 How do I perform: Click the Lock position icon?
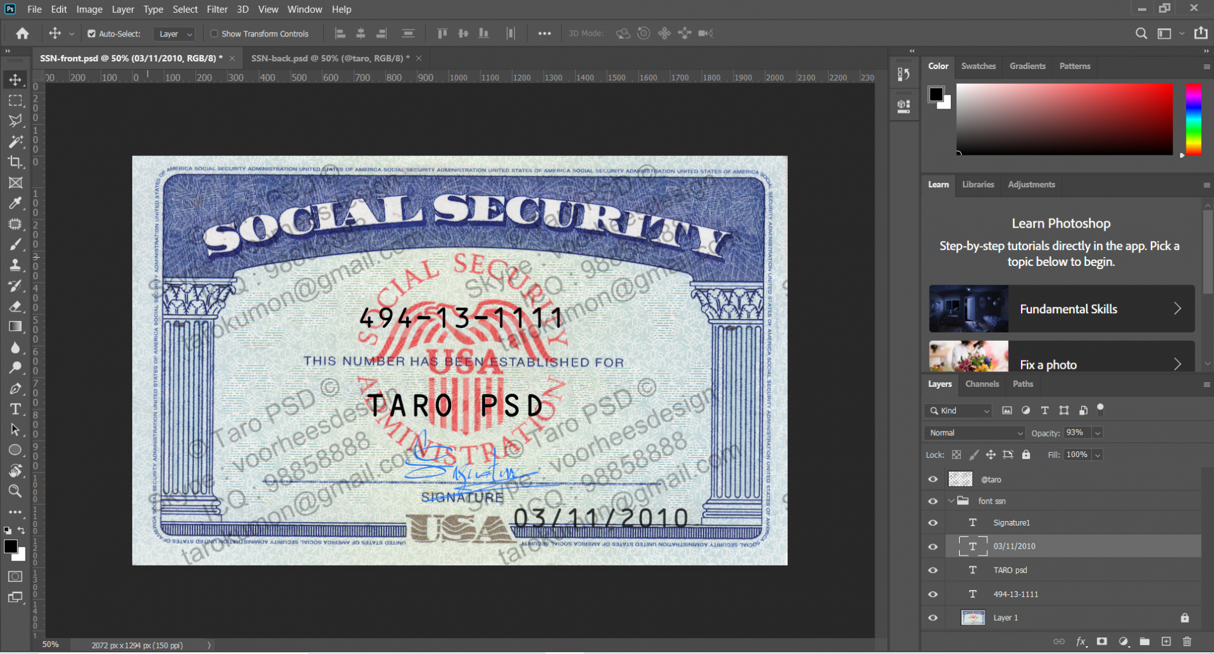pyautogui.click(x=990, y=455)
